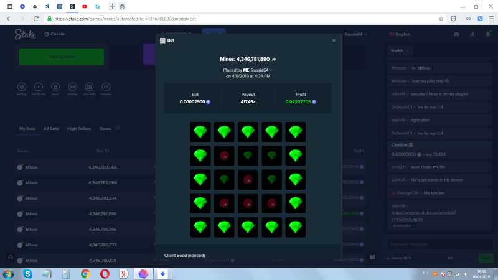
Task: Open Paecga129 user dropdown in chat
Action: pyautogui.click(x=421, y=193)
